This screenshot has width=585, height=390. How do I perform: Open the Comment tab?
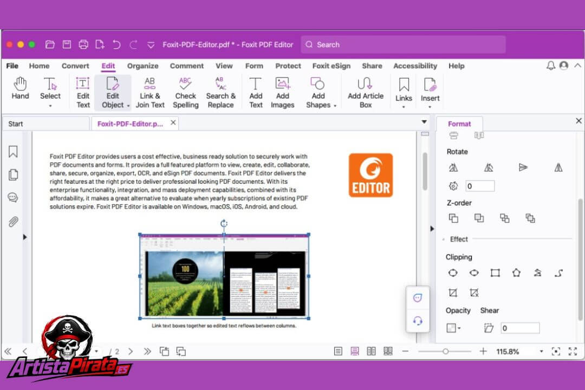point(186,66)
